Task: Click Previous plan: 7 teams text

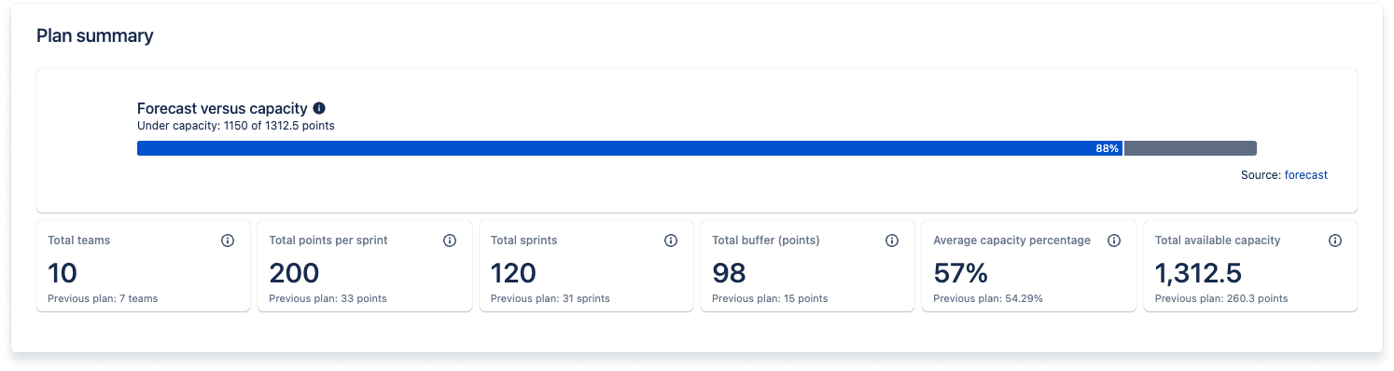Action: coord(103,299)
